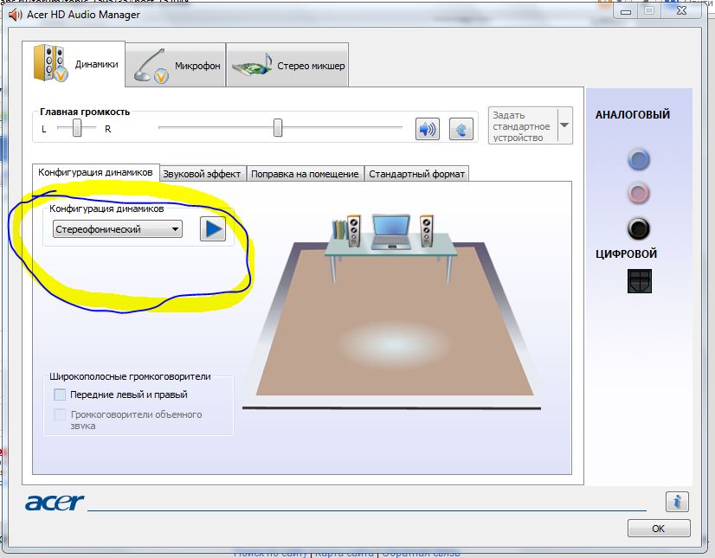Click the blue arrow icon next to mute button
The width and height of the screenshot is (715, 558).
click(x=461, y=130)
